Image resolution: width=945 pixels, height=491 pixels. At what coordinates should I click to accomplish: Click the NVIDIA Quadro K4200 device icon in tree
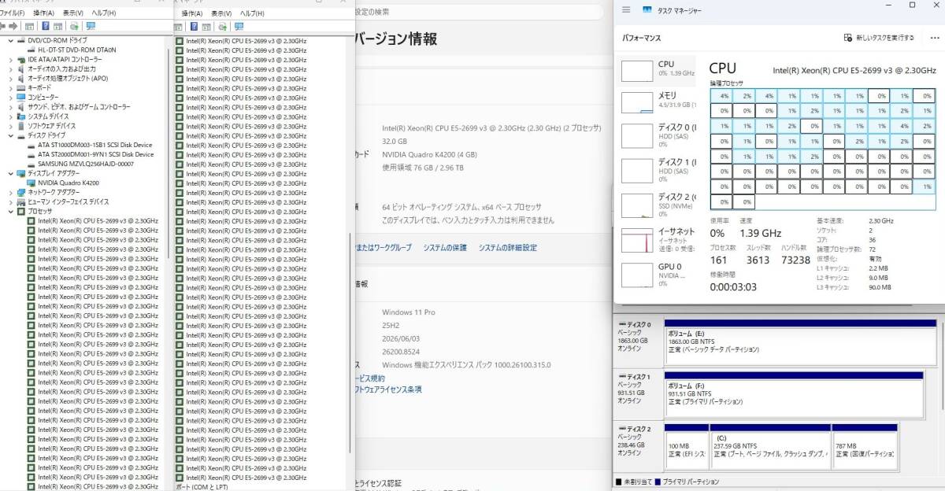click(31, 183)
